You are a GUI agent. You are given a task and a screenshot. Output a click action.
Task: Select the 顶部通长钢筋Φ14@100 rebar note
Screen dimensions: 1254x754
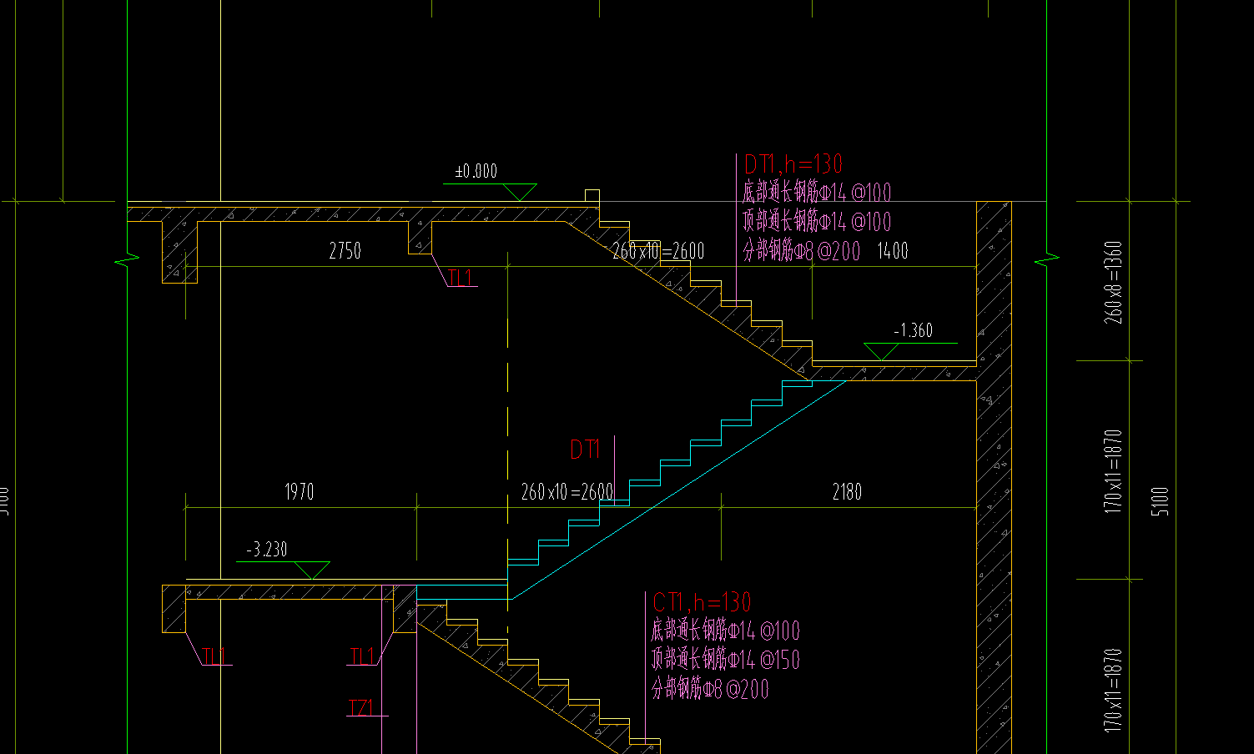coord(817,222)
